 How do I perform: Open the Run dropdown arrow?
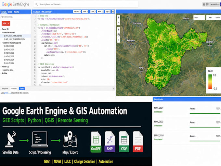point(95,12)
